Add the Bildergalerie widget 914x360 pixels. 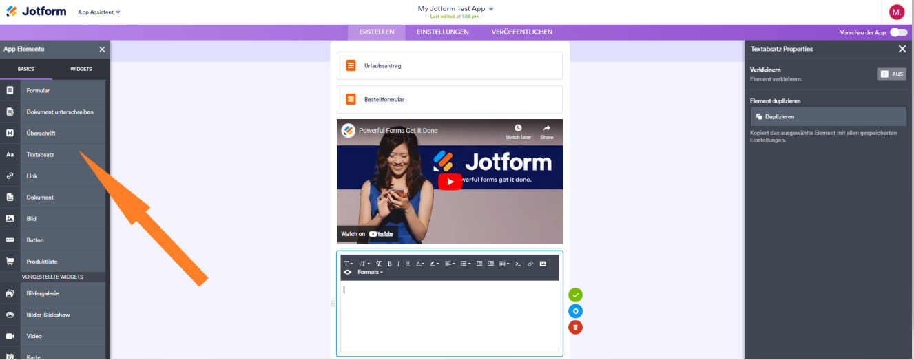pos(53,293)
